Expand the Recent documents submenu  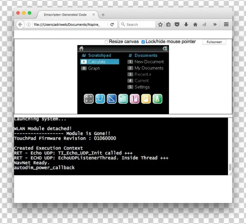click(142, 74)
